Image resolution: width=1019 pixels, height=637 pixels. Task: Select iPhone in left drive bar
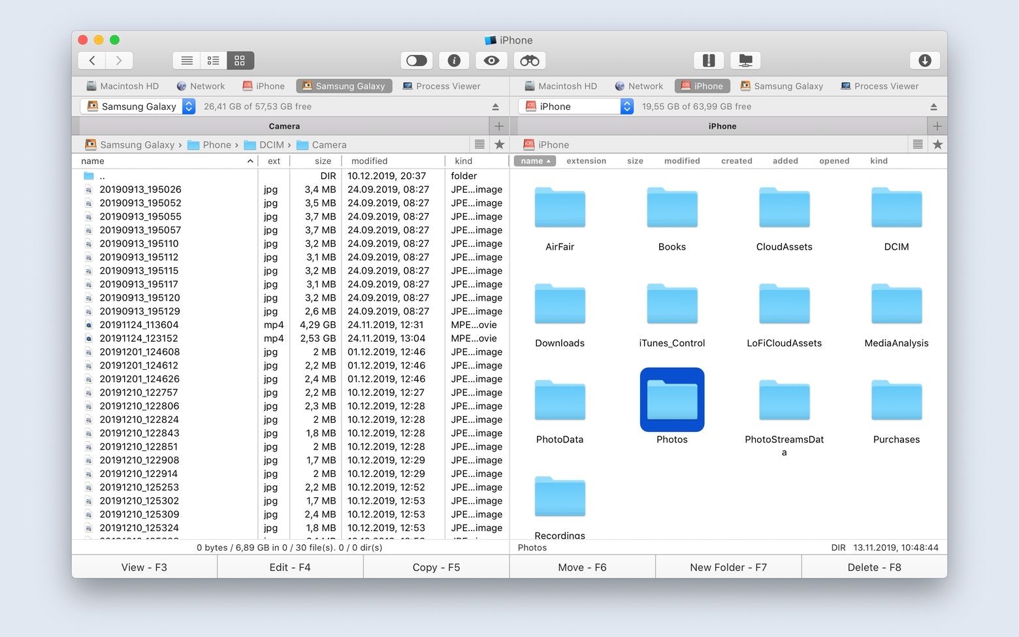pos(263,86)
